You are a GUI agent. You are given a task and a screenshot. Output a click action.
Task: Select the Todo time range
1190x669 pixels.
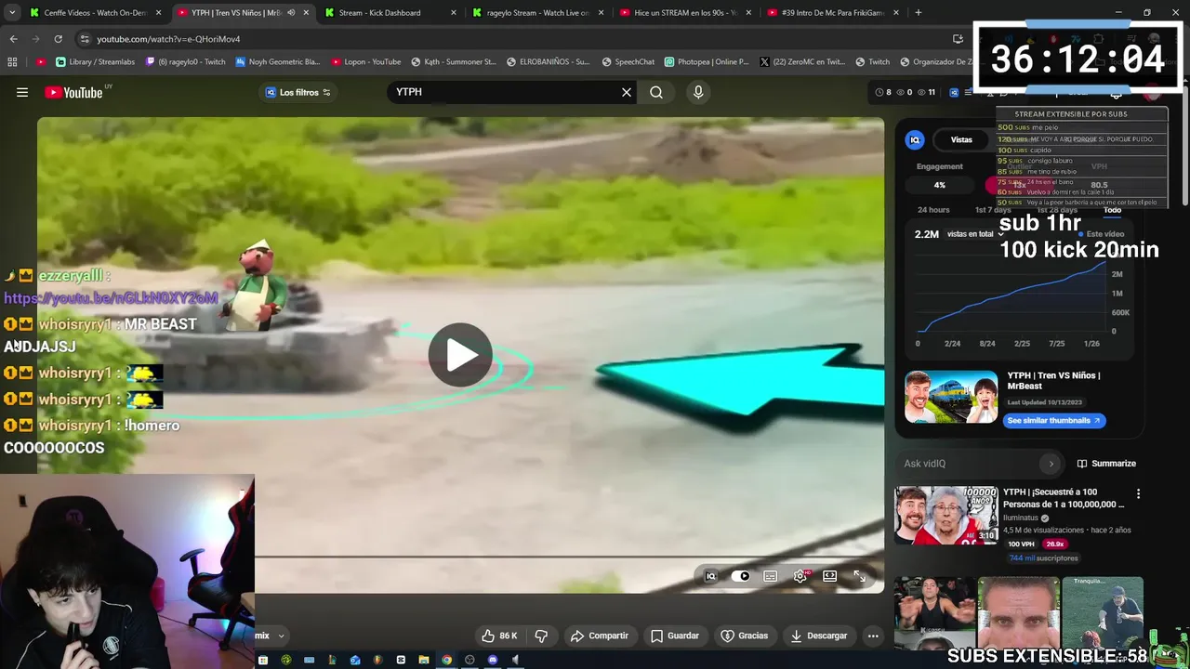1112,210
